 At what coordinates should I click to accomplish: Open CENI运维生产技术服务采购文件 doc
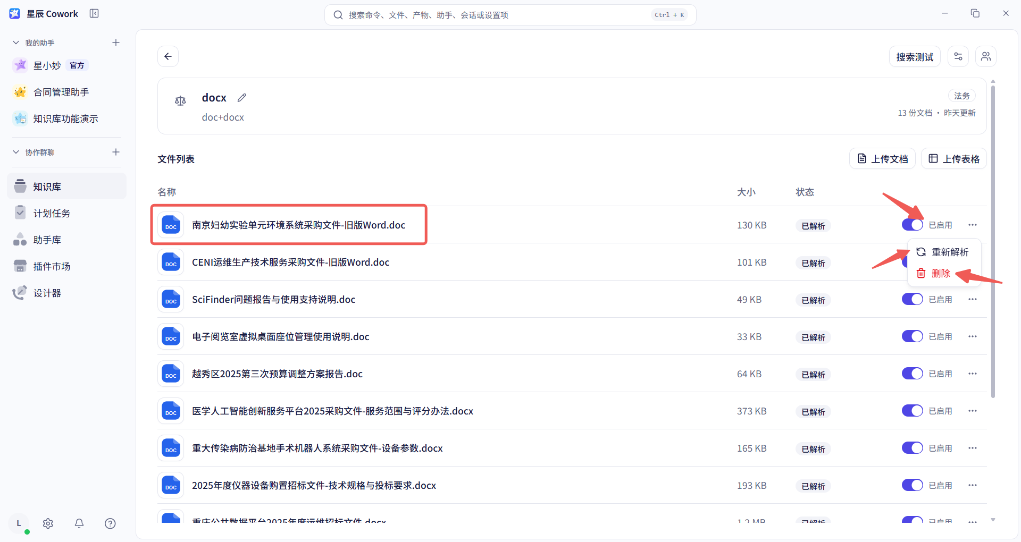tap(290, 262)
